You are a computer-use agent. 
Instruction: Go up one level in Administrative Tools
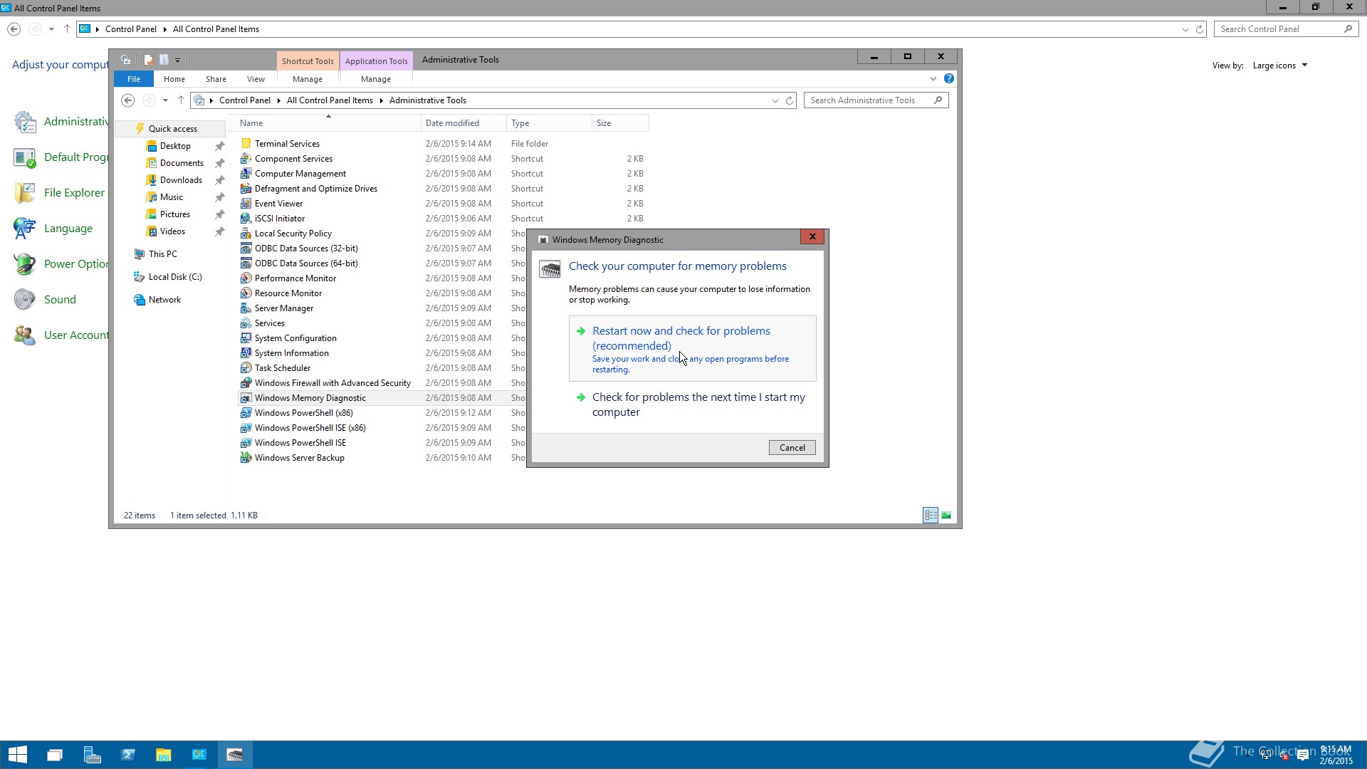181,100
